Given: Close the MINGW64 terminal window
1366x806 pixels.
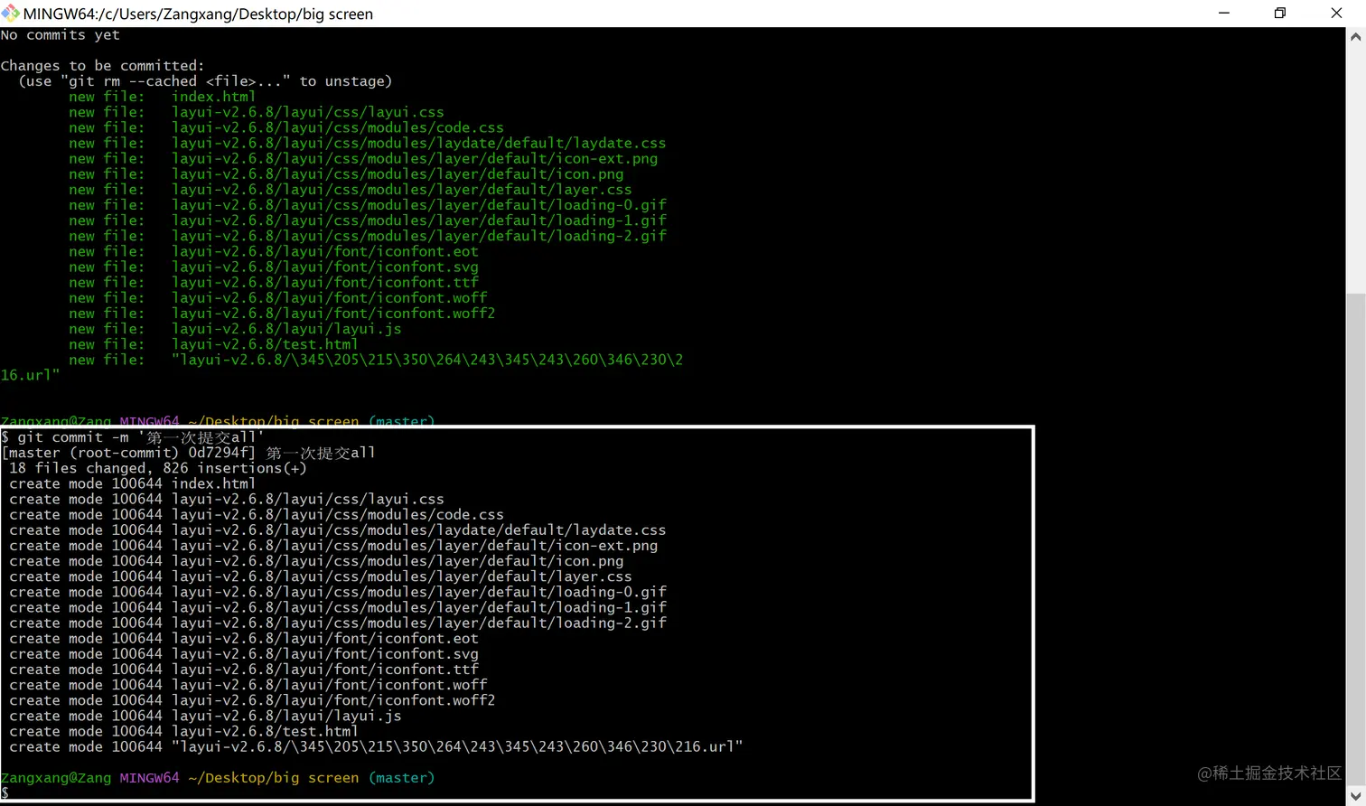Looking at the screenshot, I should coord(1337,13).
